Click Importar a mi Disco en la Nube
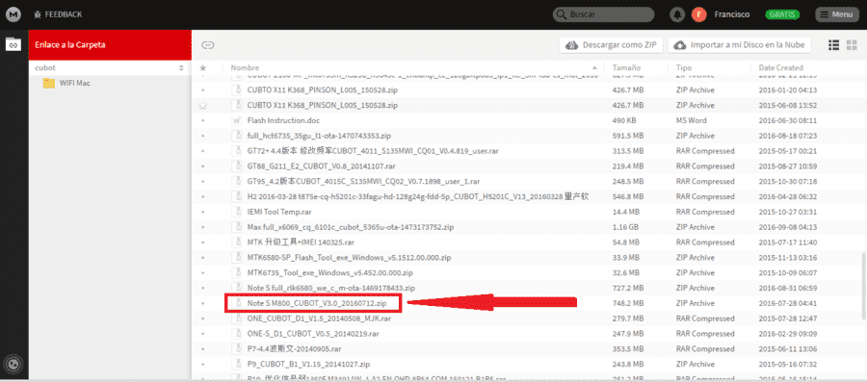 739,45
